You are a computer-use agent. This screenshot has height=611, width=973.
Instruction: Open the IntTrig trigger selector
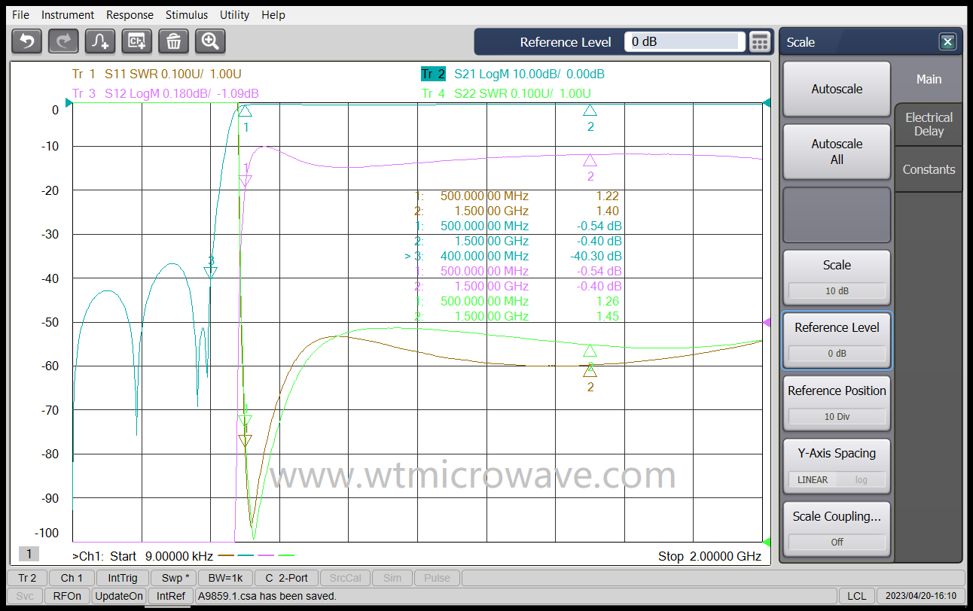tap(121, 578)
